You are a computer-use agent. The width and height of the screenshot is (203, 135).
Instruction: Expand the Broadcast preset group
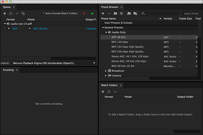pos(106,71)
